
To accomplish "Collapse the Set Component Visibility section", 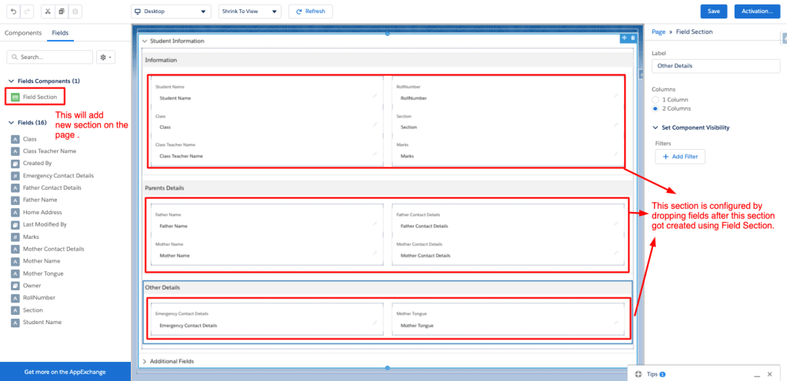I will coord(655,128).
